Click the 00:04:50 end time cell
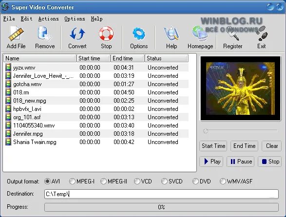This screenshot has width=286, height=217. point(124,92)
